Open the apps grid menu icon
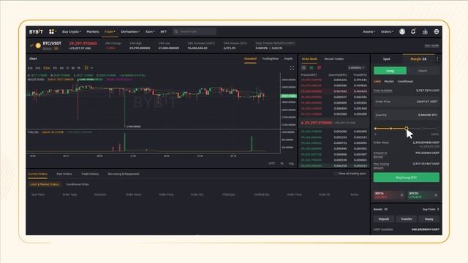 click(x=51, y=31)
